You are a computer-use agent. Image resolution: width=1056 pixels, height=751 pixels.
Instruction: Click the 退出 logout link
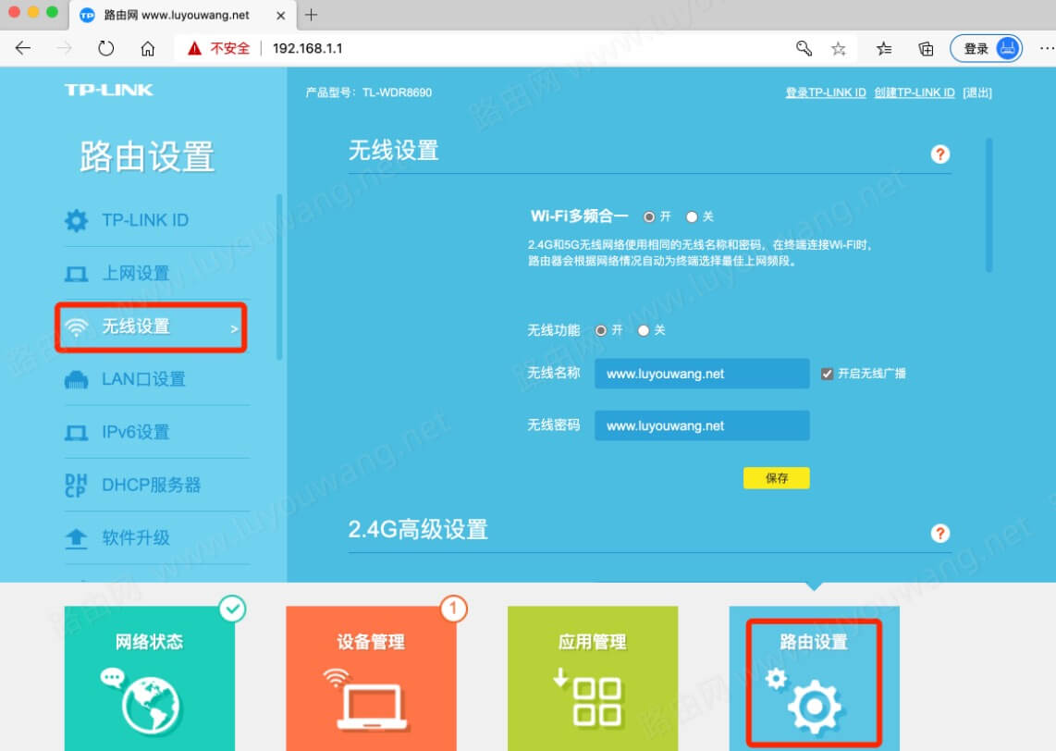[x=979, y=92]
